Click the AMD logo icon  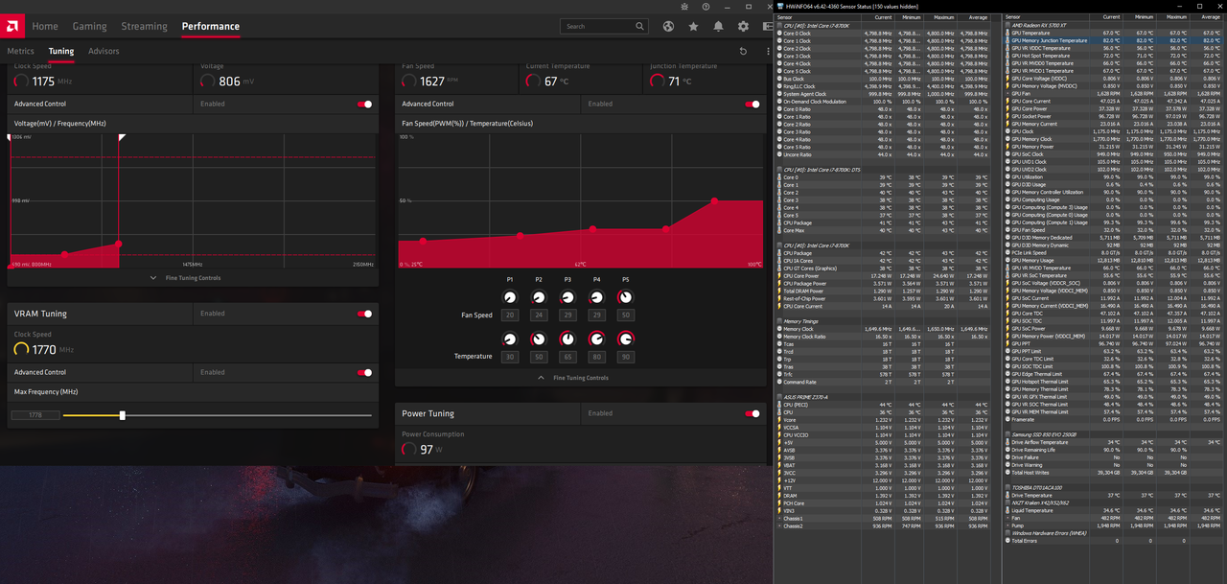(x=14, y=26)
